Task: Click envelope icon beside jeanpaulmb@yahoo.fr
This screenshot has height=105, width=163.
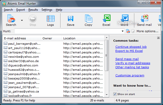Action: click(x=5, y=74)
